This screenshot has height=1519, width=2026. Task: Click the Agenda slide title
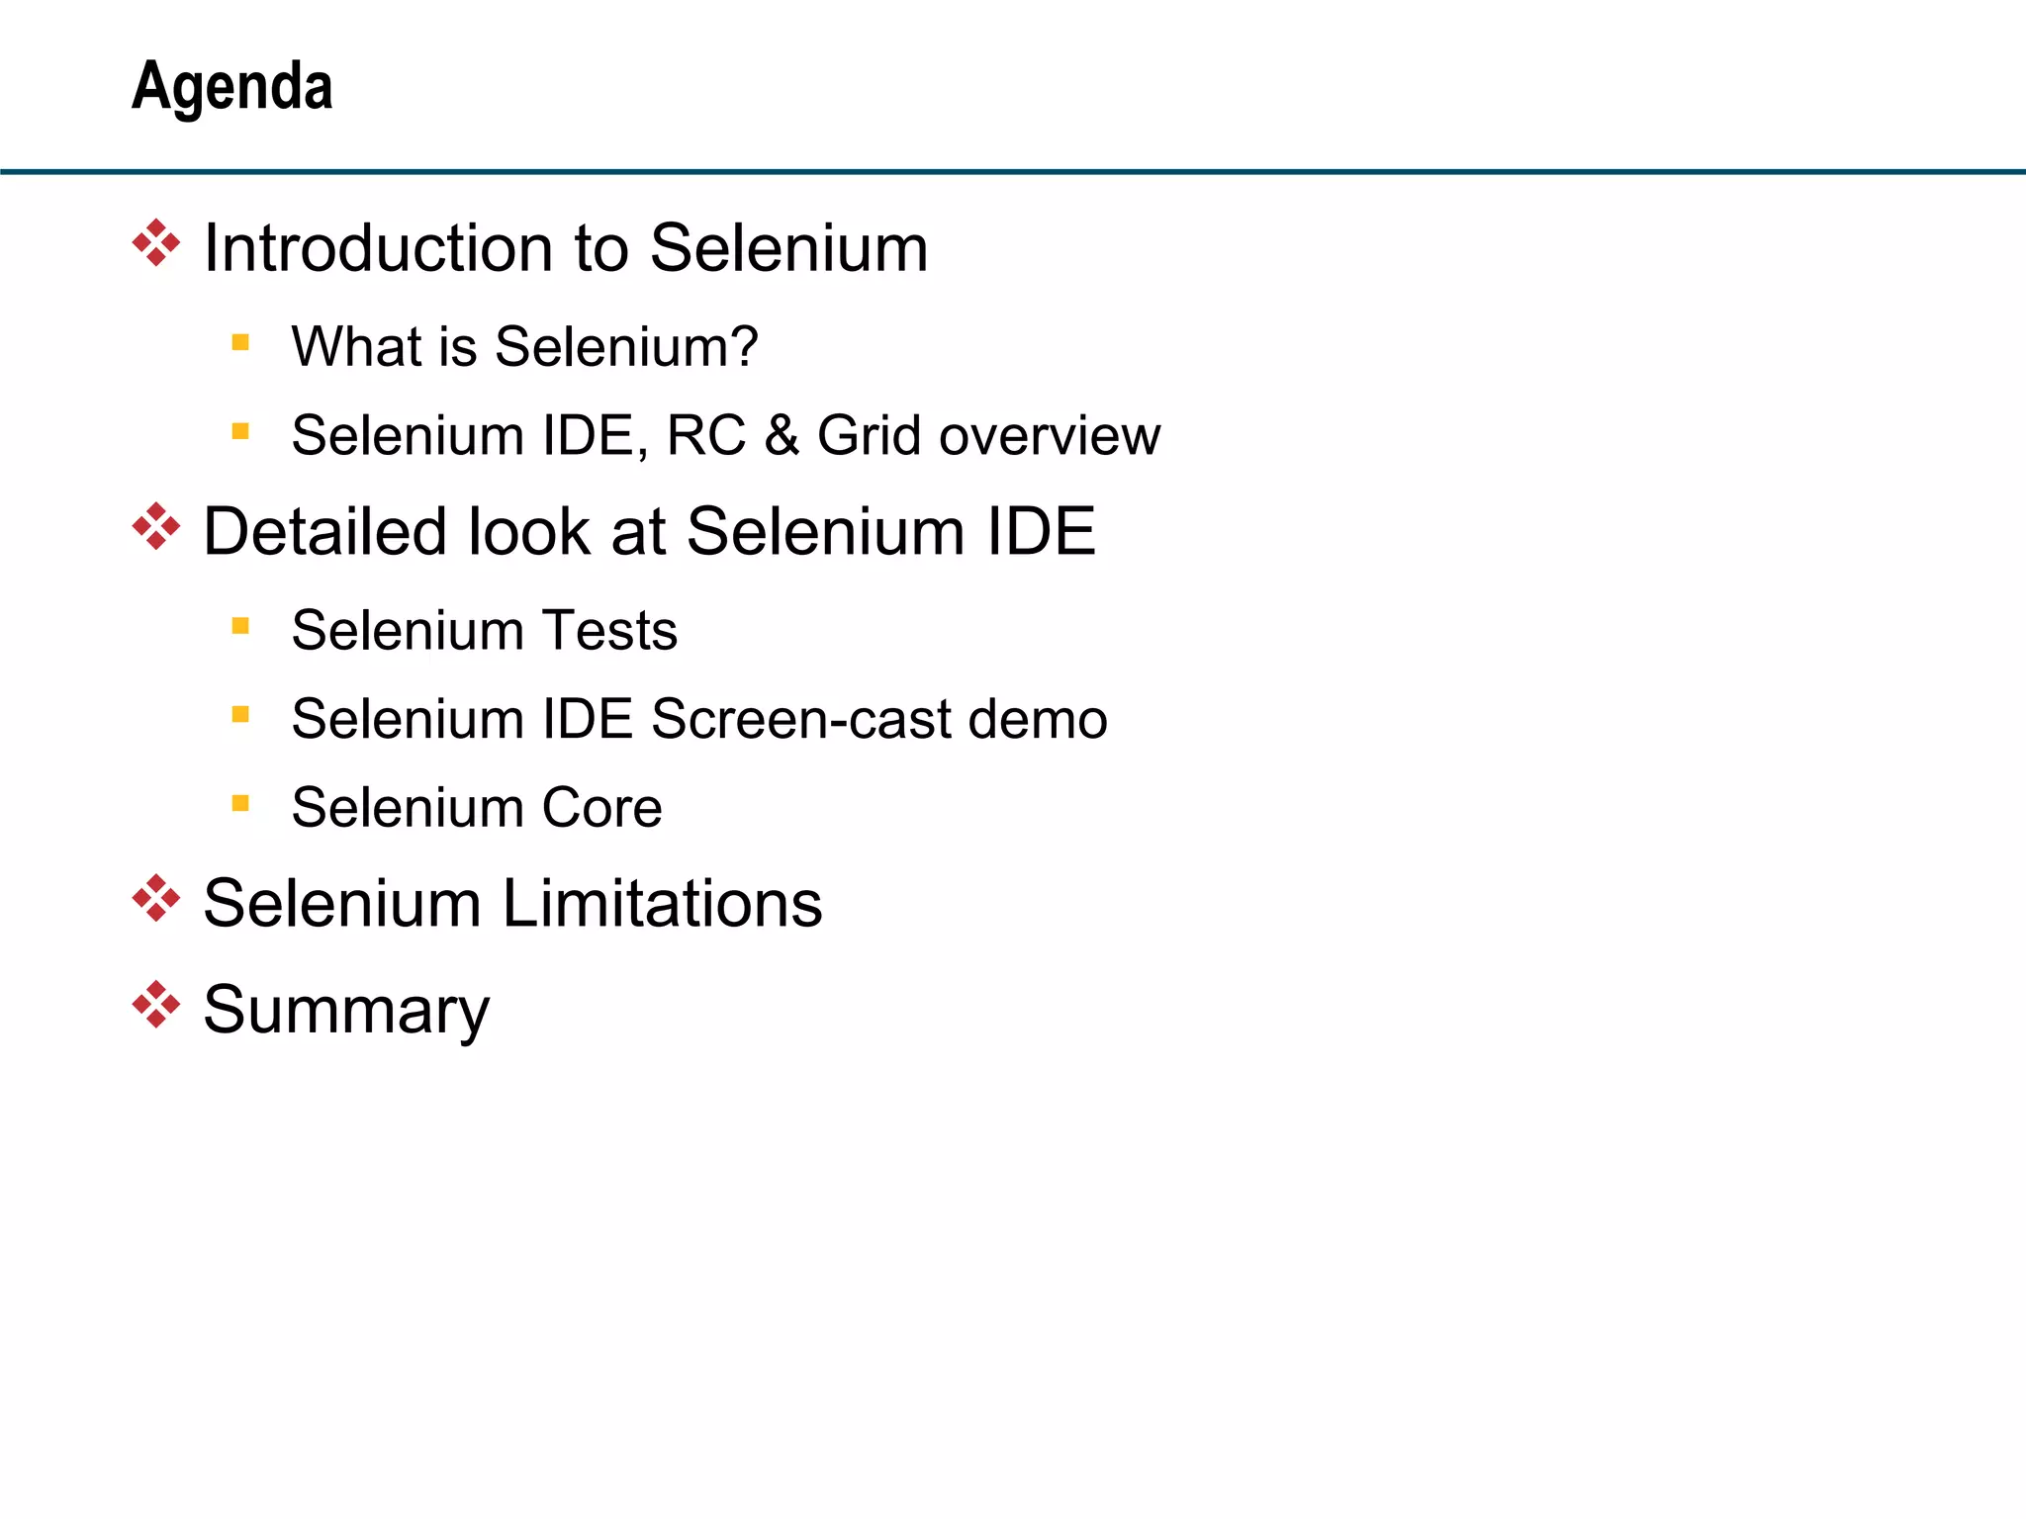pyautogui.click(x=232, y=88)
